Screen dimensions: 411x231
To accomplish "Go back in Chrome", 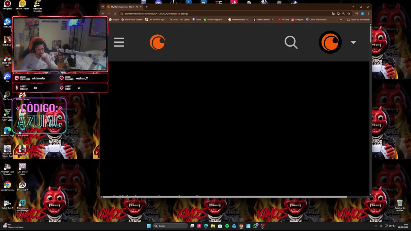I will pyautogui.click(x=103, y=13).
